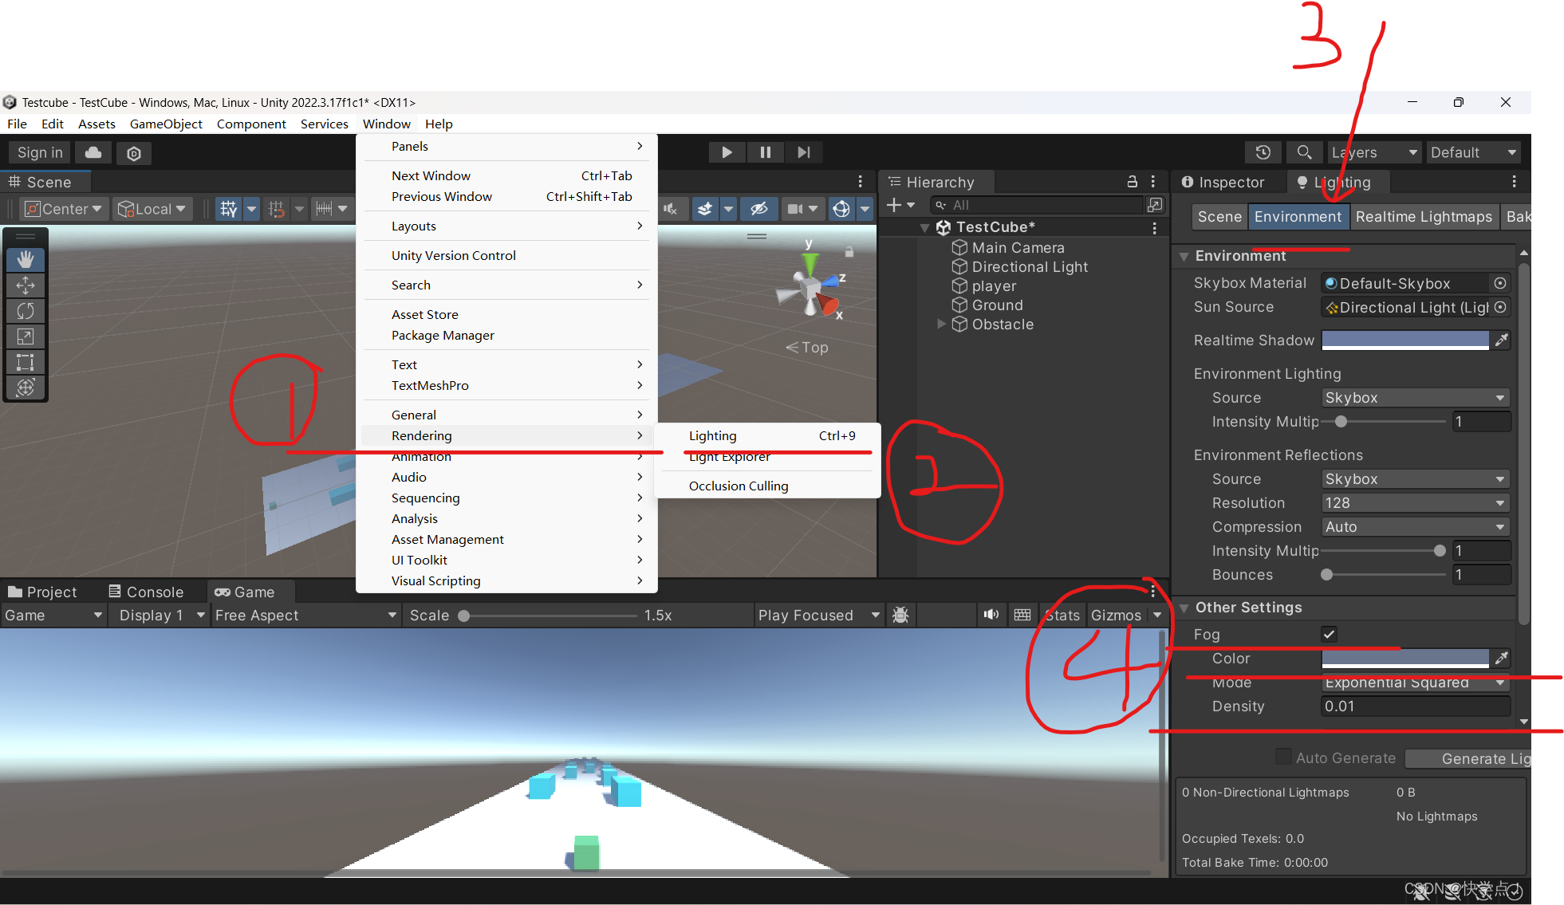Switch to Realtime Lightmaps tab button
The image size is (1564, 905).
click(1424, 217)
